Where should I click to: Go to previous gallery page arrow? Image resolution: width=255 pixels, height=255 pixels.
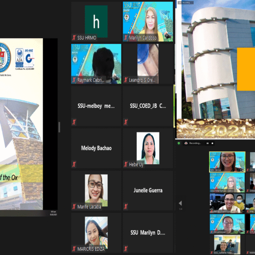pos(180,203)
